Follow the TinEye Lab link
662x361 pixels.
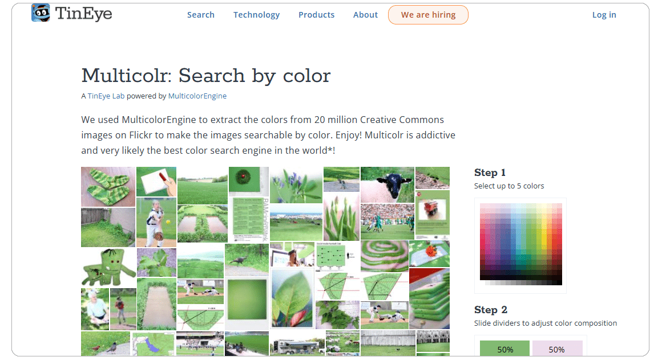106,96
